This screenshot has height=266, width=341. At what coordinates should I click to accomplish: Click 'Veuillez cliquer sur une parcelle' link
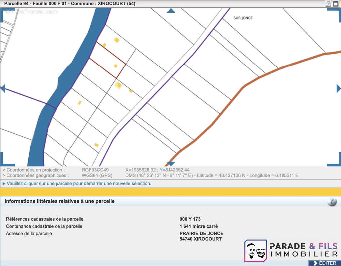coord(79,183)
